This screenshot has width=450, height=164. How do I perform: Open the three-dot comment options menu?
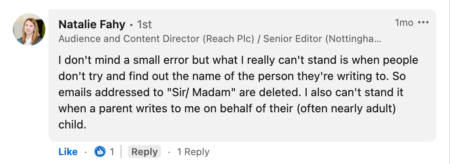pyautogui.click(x=423, y=23)
